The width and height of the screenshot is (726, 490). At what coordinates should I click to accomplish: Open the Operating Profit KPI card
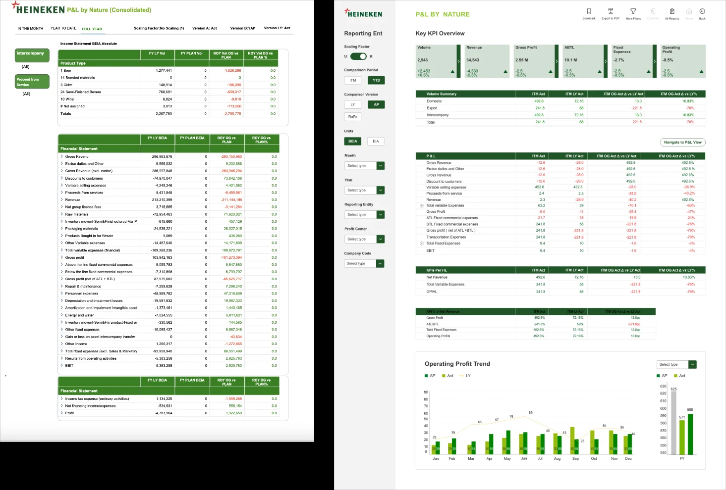tap(683, 61)
